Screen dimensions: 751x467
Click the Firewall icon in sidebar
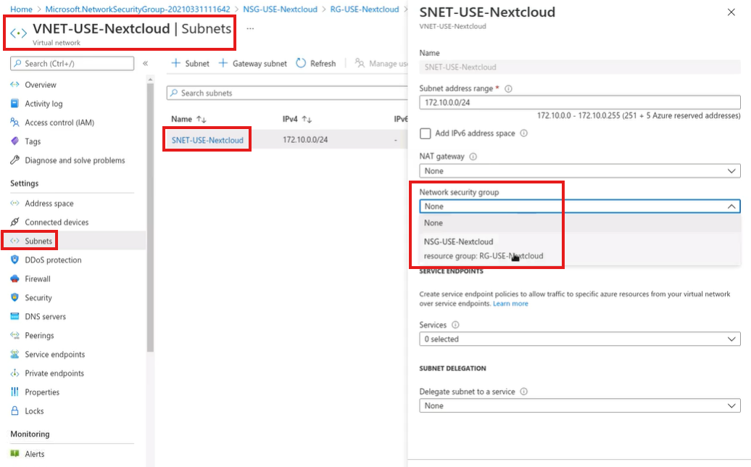(x=14, y=278)
